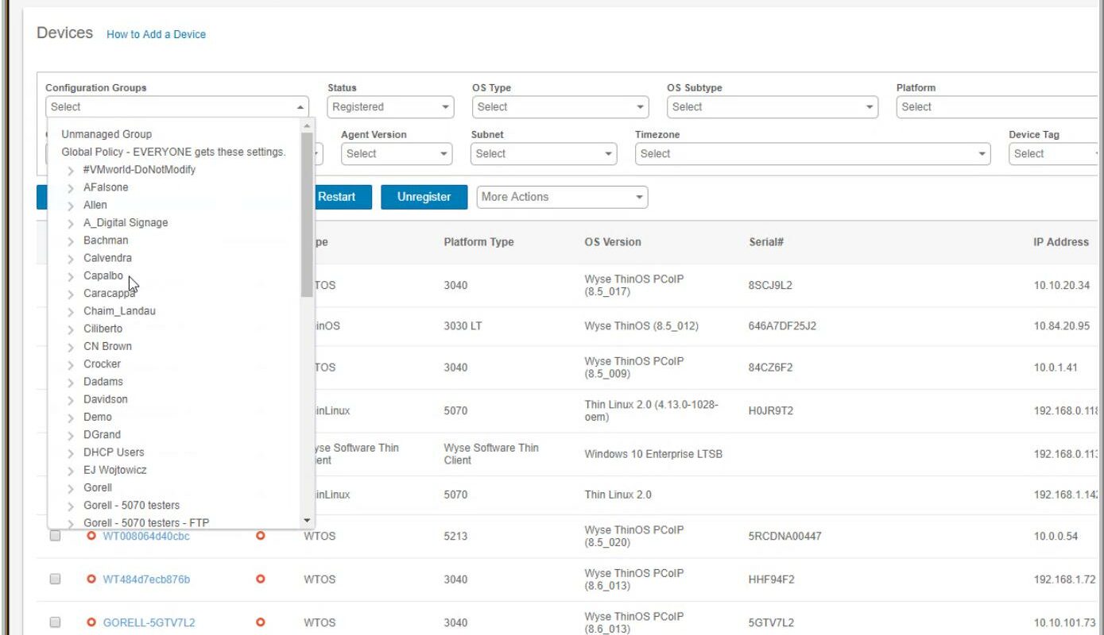Open device WT008064d40cbc
Viewport: 1104px width, 635px height.
click(x=146, y=537)
